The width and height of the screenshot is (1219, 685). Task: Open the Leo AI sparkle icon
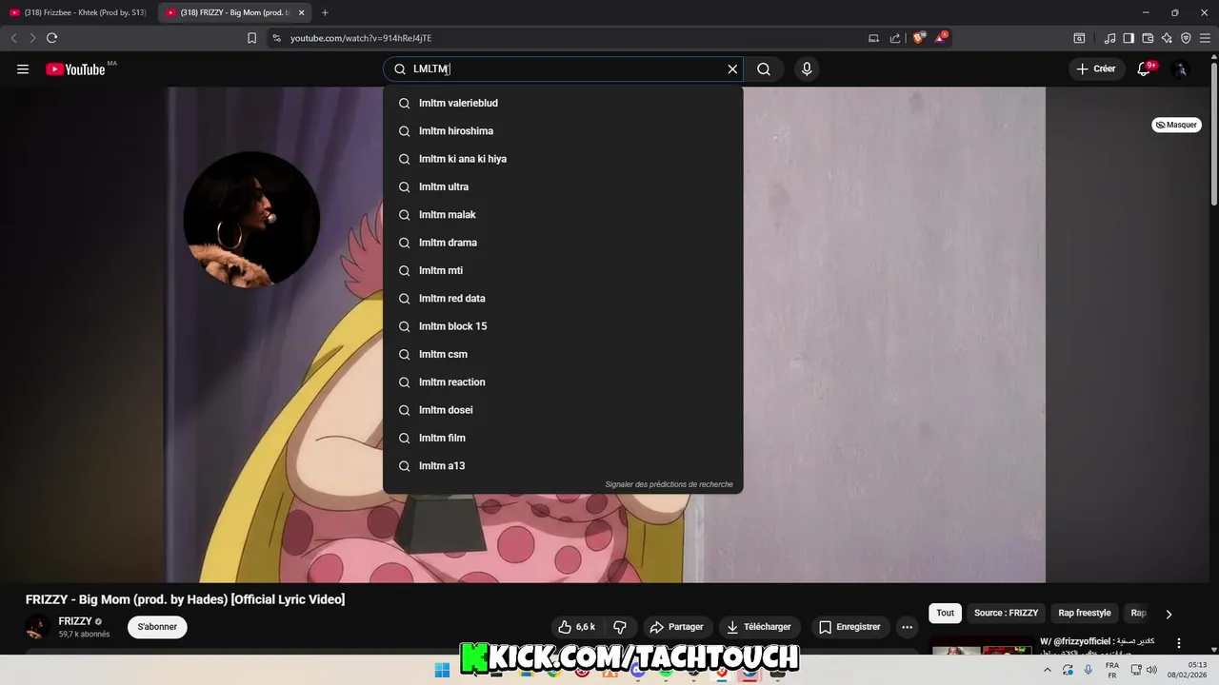coord(1167,38)
